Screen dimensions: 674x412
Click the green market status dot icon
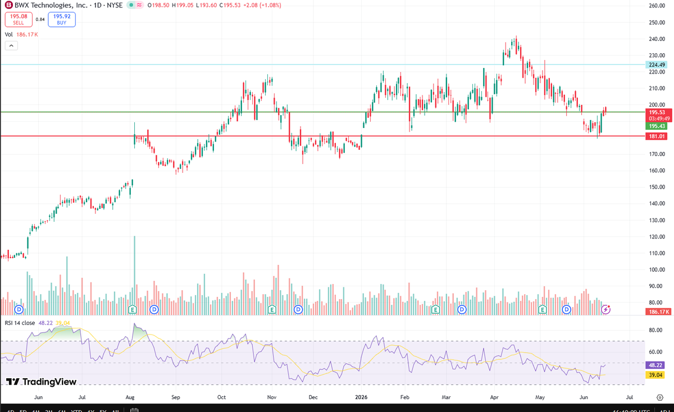tap(131, 5)
